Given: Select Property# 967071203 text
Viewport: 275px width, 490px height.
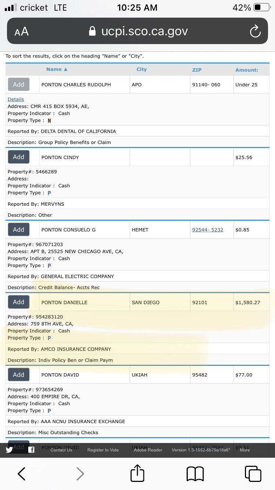Looking at the screenshot, I should [36, 244].
